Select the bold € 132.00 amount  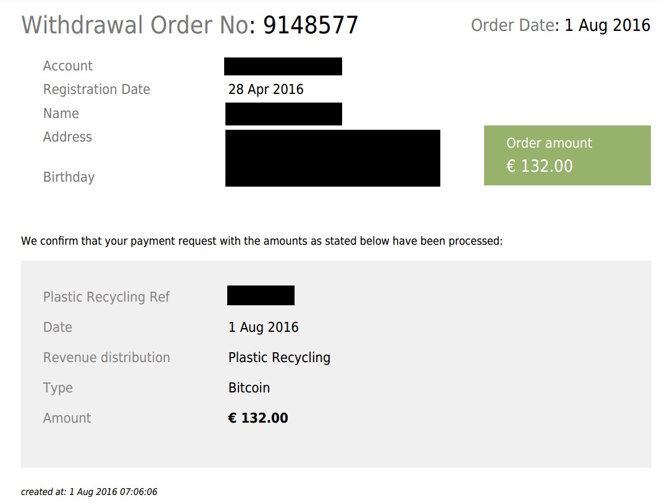(258, 418)
